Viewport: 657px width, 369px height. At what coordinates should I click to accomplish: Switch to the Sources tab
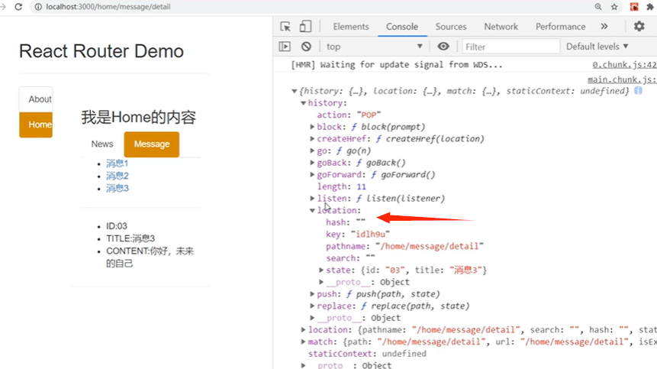(450, 27)
